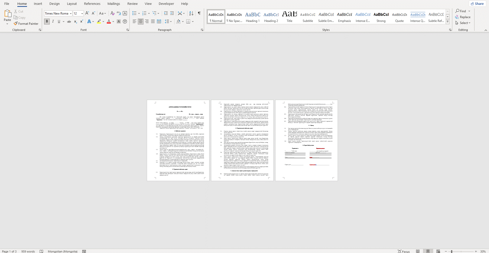The height and width of the screenshot is (253, 489).
Task: Click the Share button
Action: tap(477, 4)
